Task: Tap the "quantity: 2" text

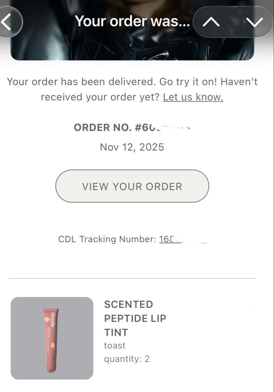Action: click(126, 359)
